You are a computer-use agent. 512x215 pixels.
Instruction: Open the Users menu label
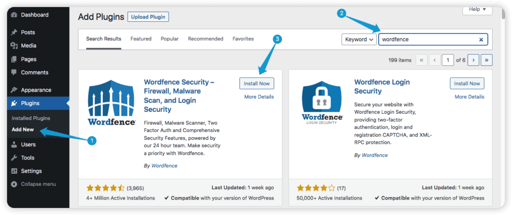(x=28, y=144)
